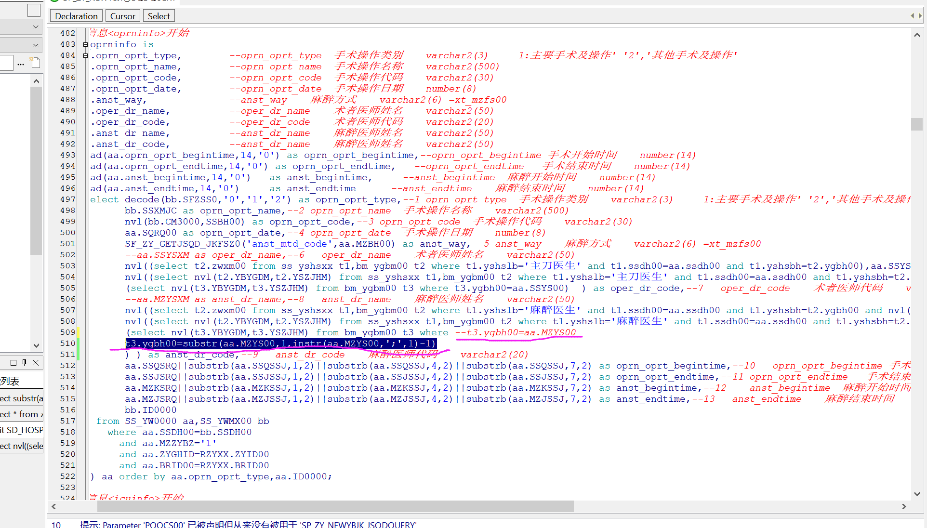Image resolution: width=927 pixels, height=528 pixels.
Task: Open 'select substr(a' item in window list
Action: coord(22,398)
